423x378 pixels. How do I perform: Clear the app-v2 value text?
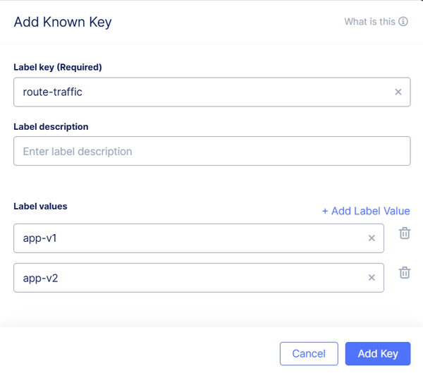[x=372, y=278]
